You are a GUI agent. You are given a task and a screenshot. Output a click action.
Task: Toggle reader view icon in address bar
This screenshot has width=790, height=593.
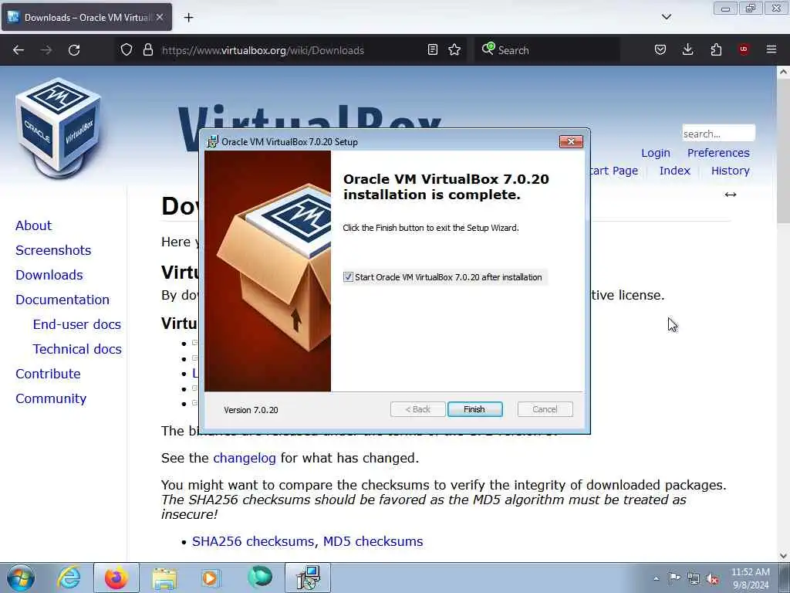pyautogui.click(x=432, y=50)
